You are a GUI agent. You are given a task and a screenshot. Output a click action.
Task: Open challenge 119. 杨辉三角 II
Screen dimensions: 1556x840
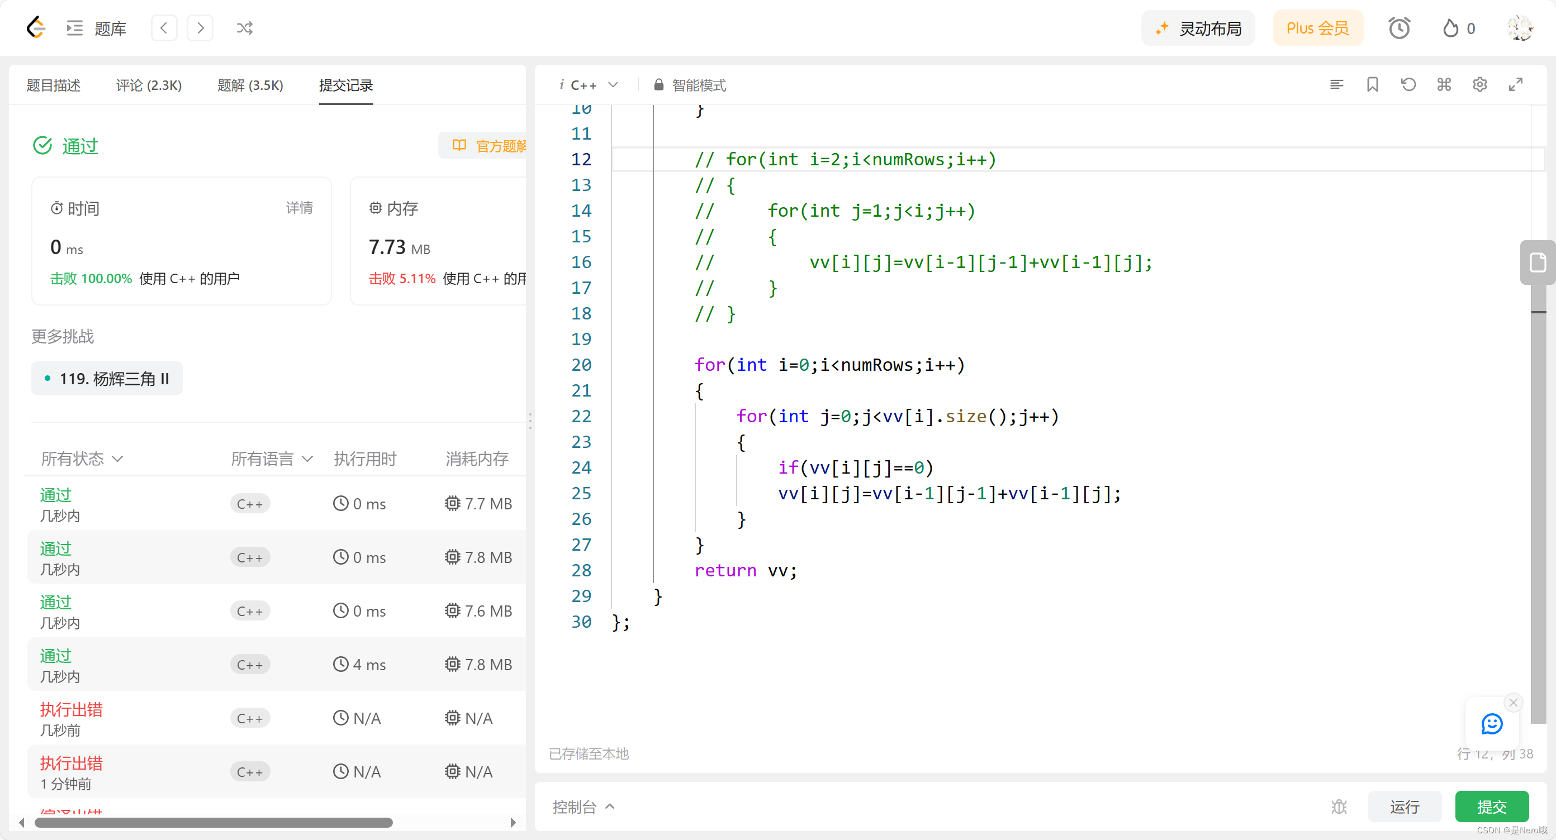[x=107, y=378]
